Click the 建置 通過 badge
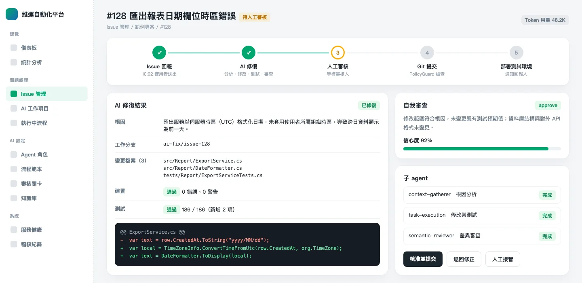 [x=172, y=192]
